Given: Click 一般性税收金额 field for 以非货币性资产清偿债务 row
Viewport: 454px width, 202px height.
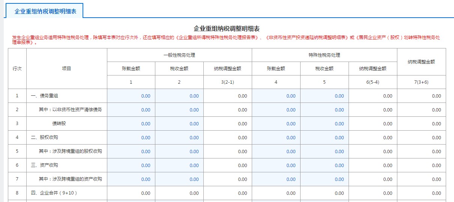Looking at the screenshot, I should (179, 110).
